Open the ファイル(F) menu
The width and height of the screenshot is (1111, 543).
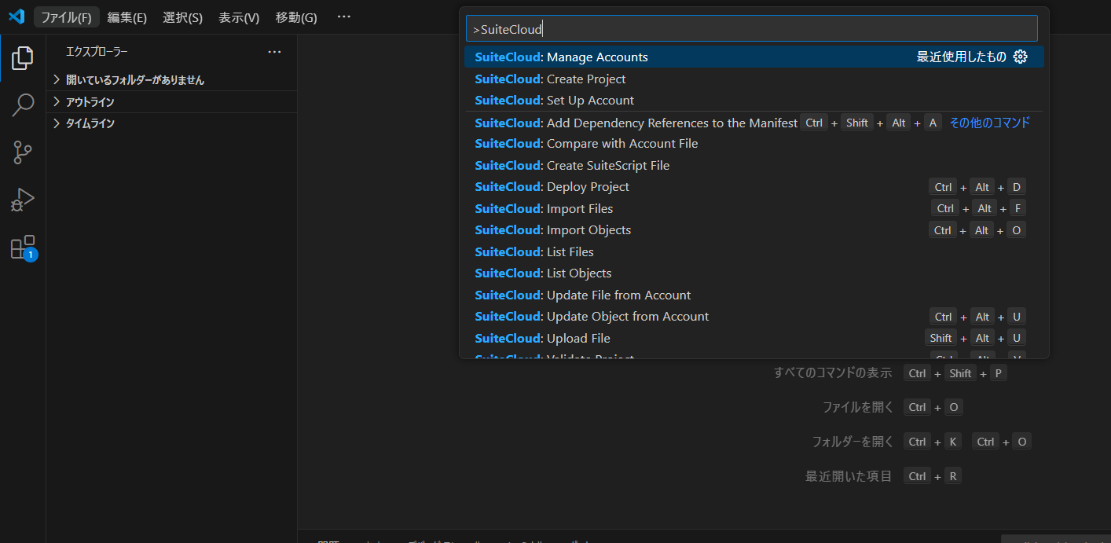(66, 17)
